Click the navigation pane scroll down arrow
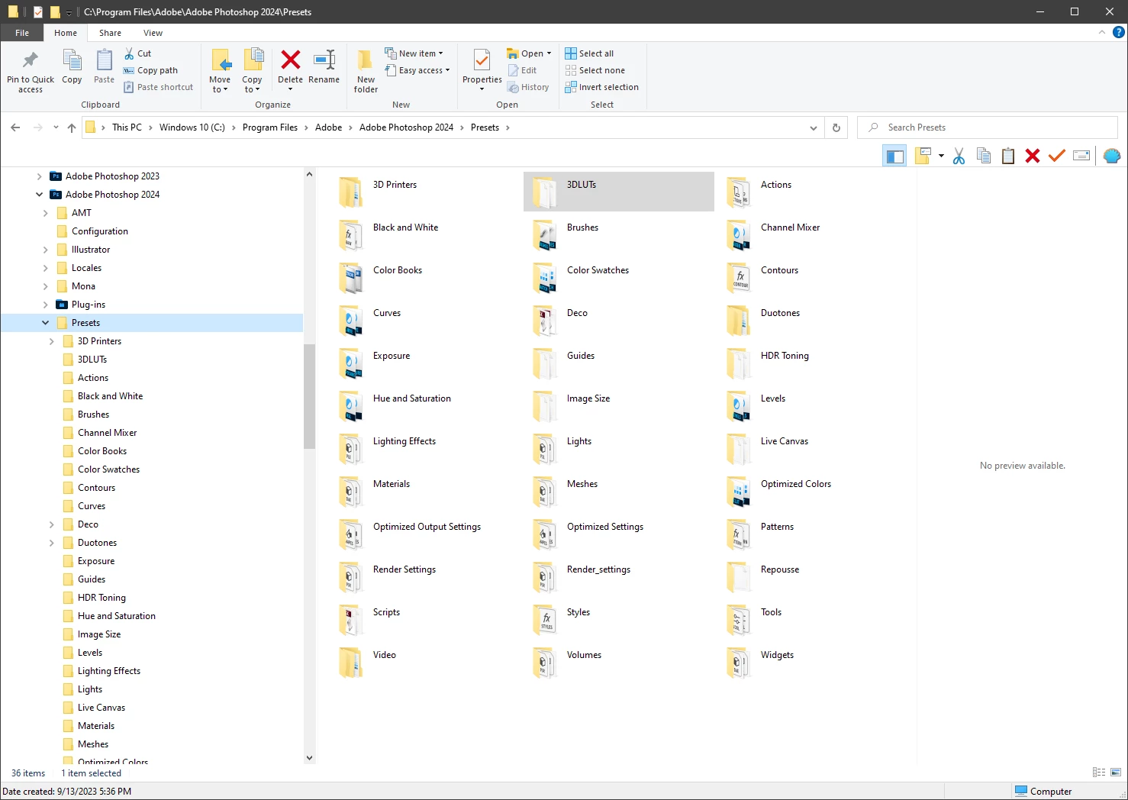The height and width of the screenshot is (800, 1128). pos(309,758)
